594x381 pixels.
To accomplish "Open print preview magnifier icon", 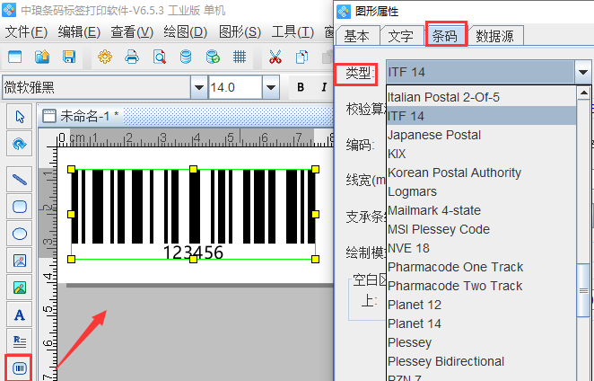I will click(x=159, y=58).
